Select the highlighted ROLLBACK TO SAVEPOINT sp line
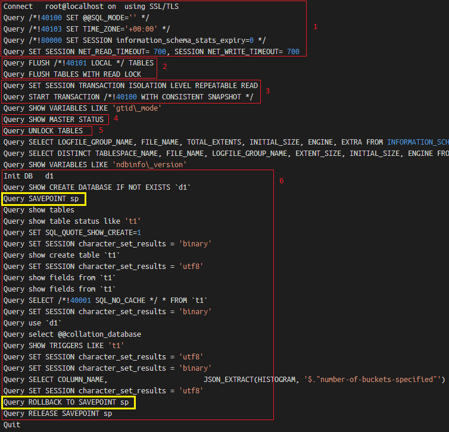The height and width of the screenshot is (432, 449). [68, 402]
